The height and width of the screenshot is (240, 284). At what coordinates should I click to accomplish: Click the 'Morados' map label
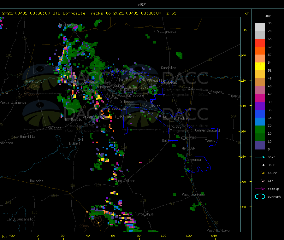point(37,181)
